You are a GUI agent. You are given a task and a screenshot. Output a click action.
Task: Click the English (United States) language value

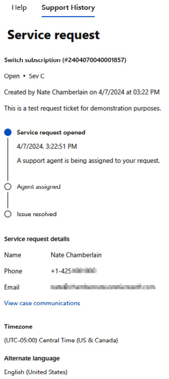click(x=36, y=372)
